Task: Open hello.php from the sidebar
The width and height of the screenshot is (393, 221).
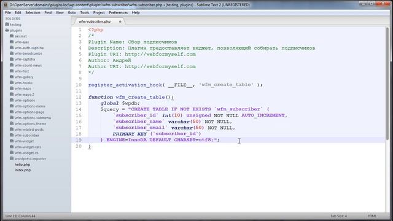Action: [22, 165]
